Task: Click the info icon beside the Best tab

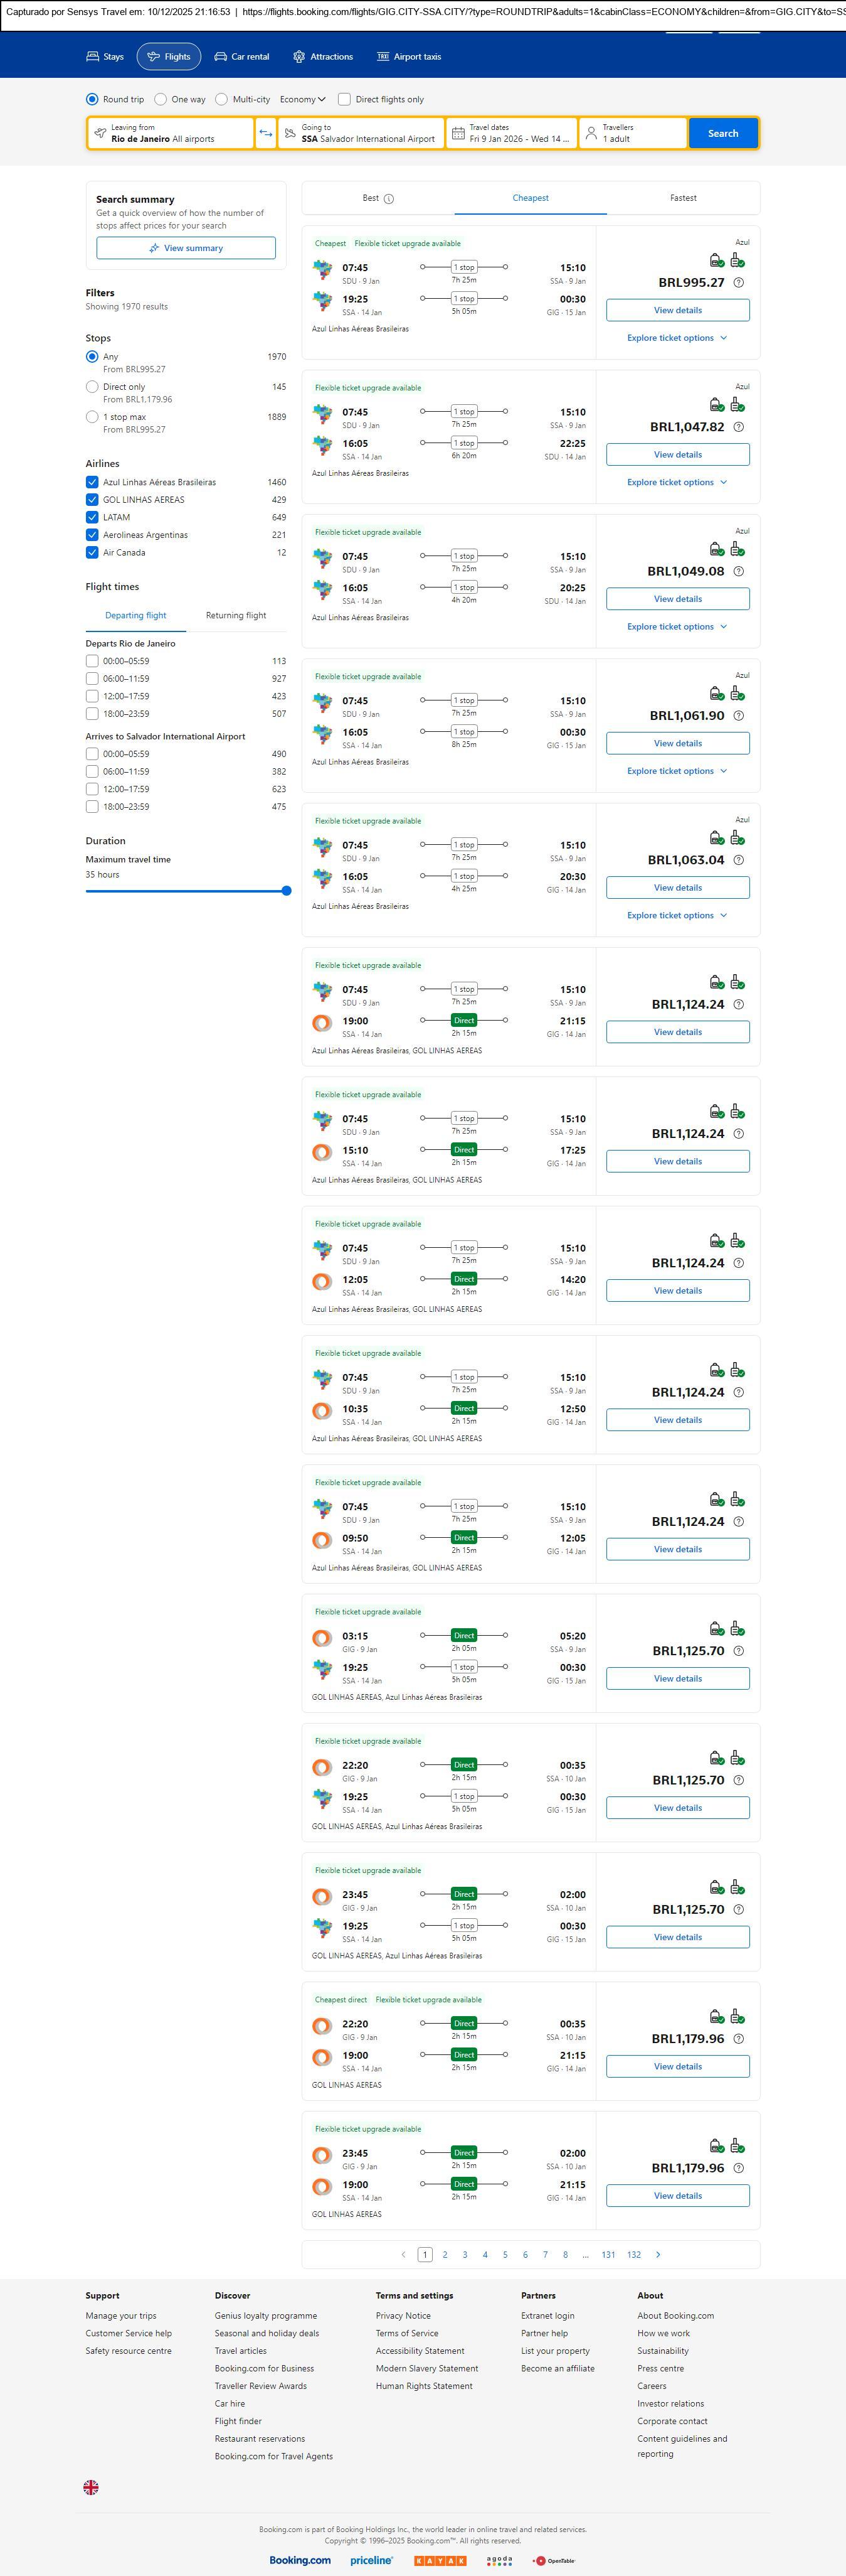Action: click(x=389, y=199)
